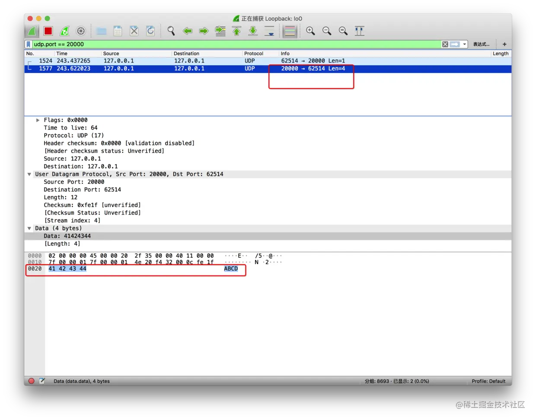Zoom out main window text
The height and width of the screenshot is (420, 536).
[327, 31]
